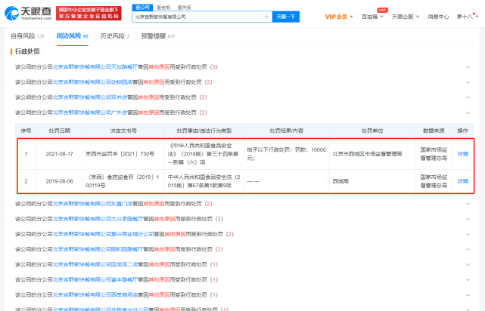Expand the 双井店 penalty row chevron
485x311 pixels.
click(x=468, y=97)
